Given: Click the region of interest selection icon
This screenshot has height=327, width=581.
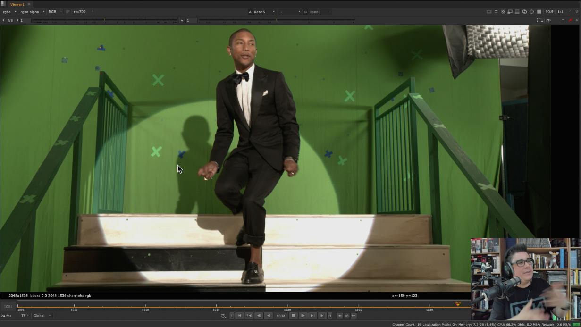Looking at the screenshot, I should (x=539, y=20).
